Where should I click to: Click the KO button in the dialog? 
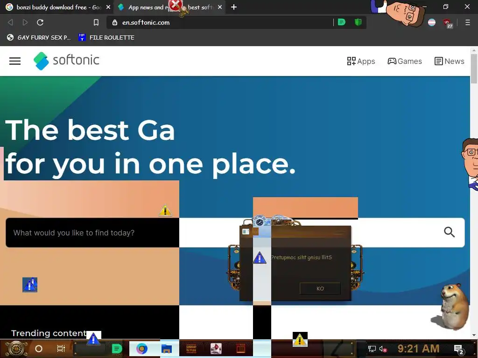pos(320,288)
